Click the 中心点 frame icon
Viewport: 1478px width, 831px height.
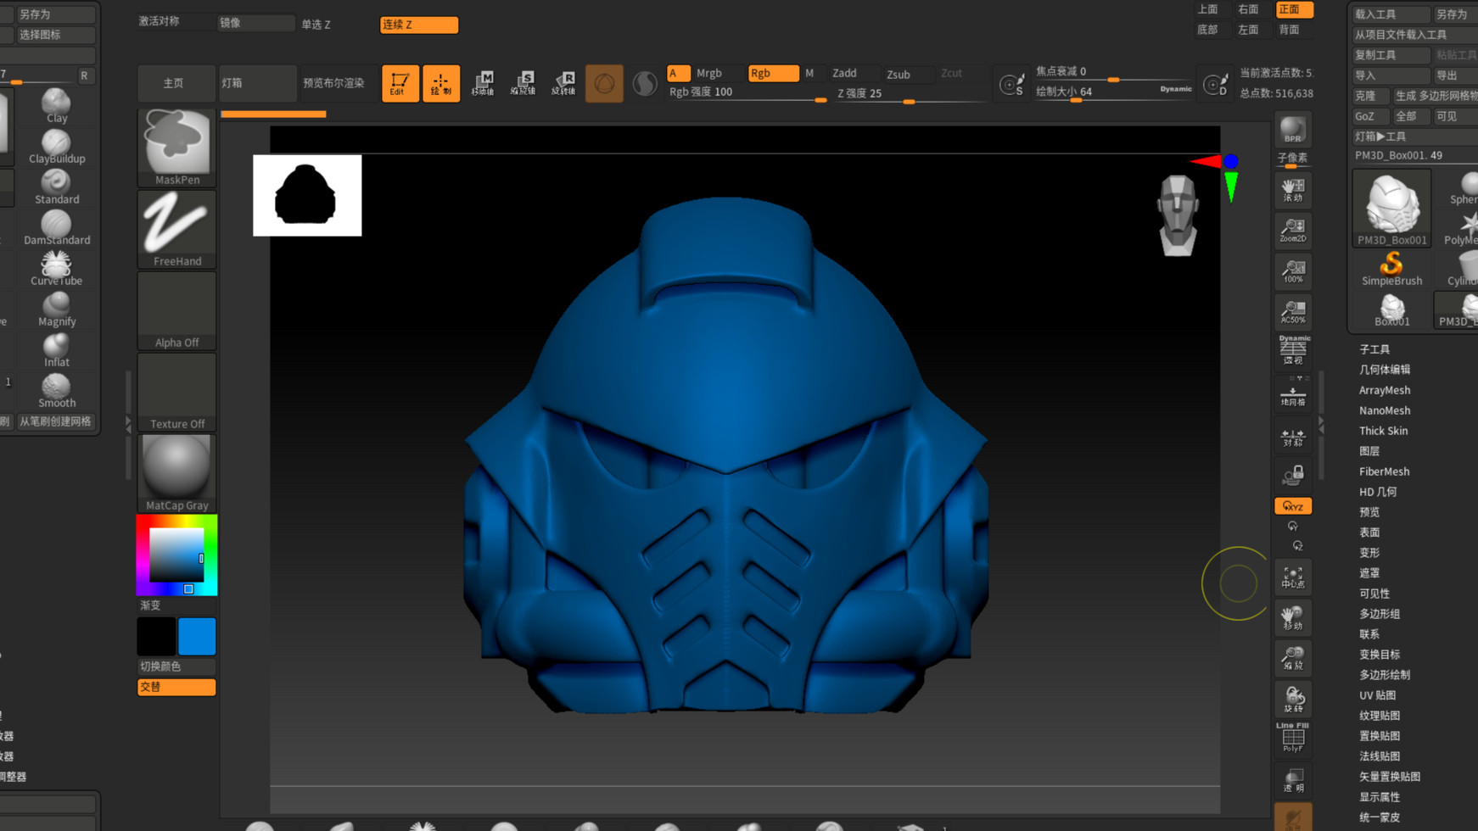coord(1292,577)
